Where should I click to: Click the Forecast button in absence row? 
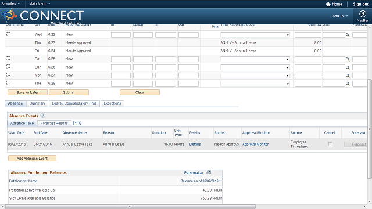(x=356, y=145)
